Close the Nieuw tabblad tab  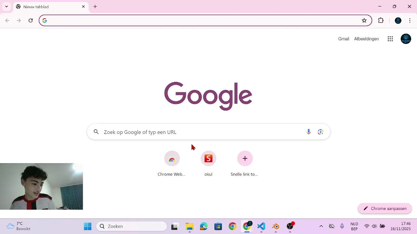click(83, 6)
